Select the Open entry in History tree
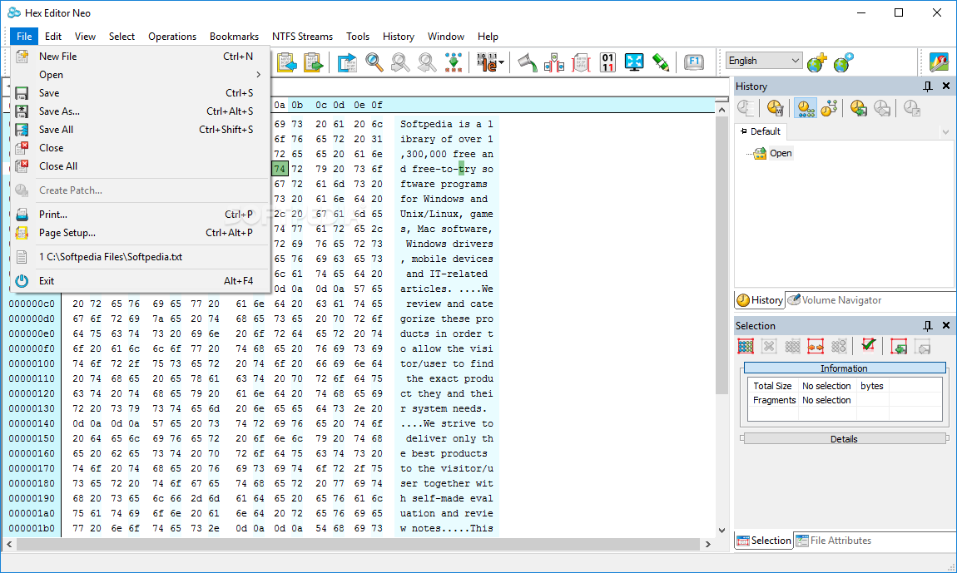This screenshot has height=573, width=957. tap(781, 153)
